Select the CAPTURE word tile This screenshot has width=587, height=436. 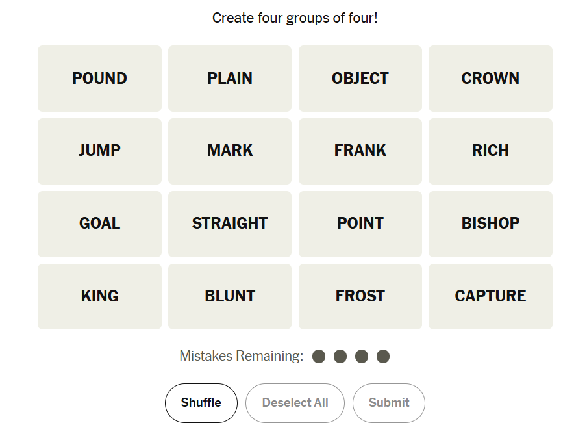click(490, 296)
